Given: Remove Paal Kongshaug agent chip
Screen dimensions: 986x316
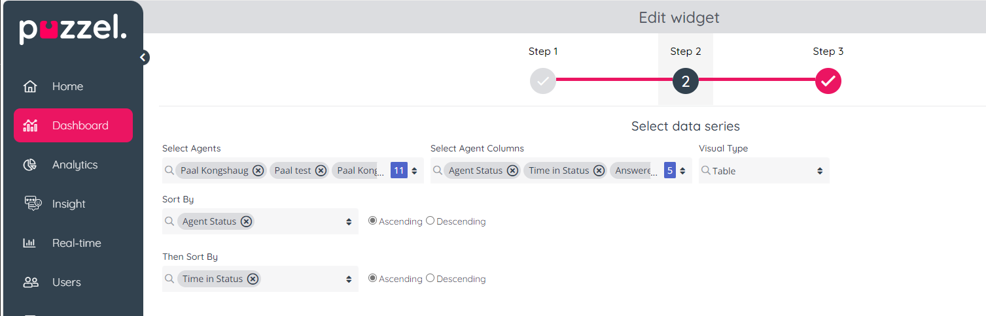Looking at the screenshot, I should pyautogui.click(x=258, y=170).
